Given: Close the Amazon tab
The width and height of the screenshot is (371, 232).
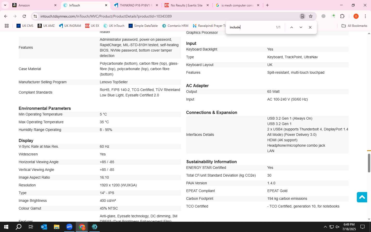Looking at the screenshot, I should pos(55,5).
